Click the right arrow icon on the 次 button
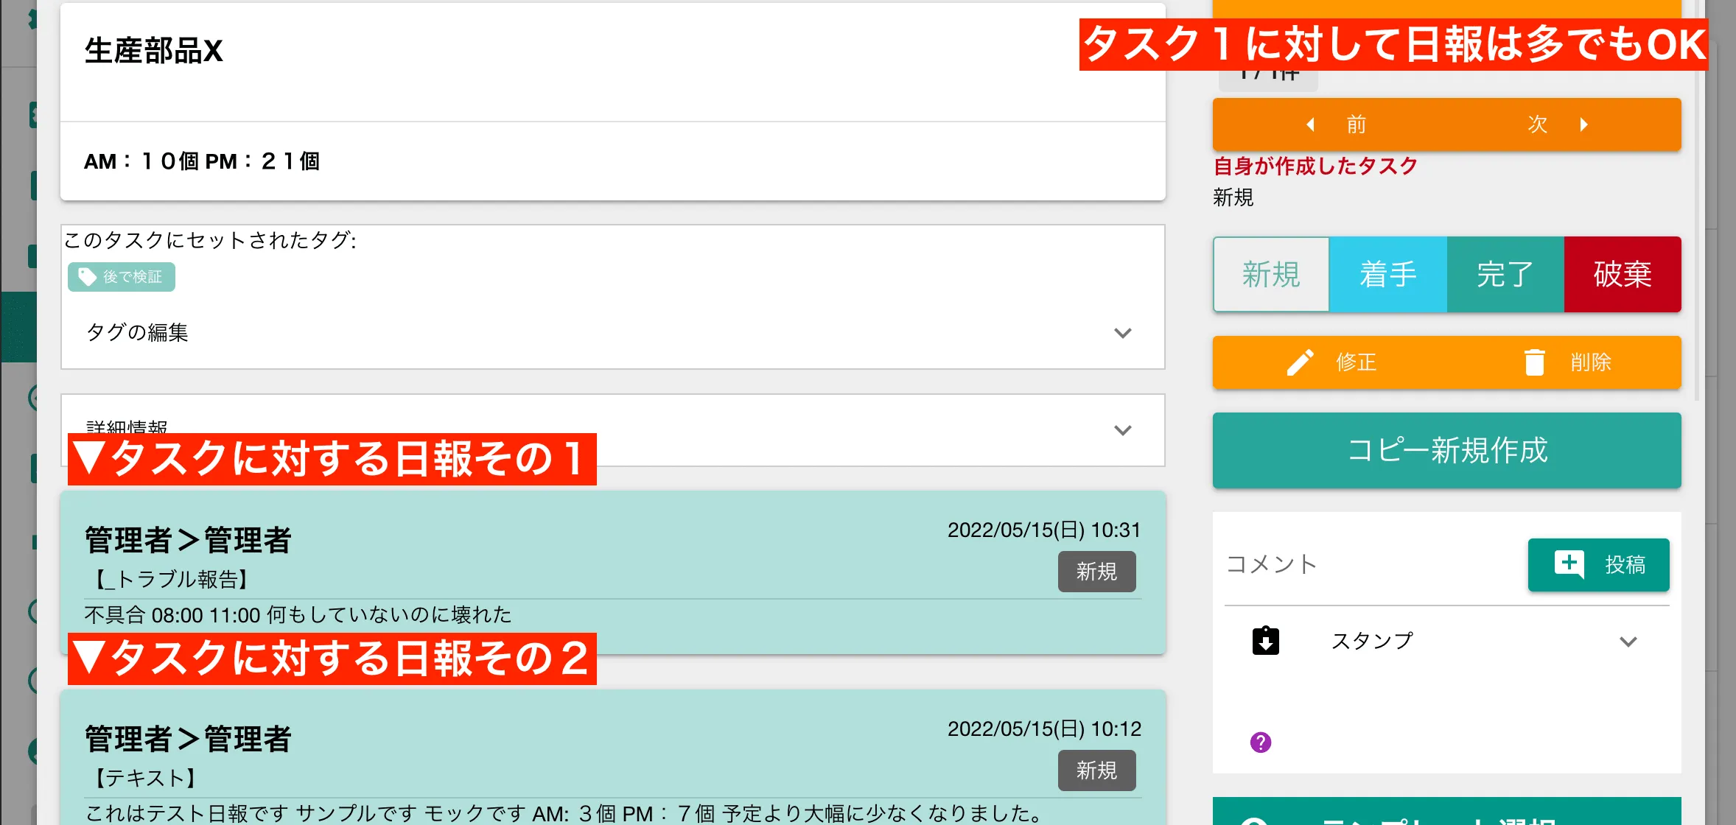Viewport: 1736px width, 825px height. 1583,124
